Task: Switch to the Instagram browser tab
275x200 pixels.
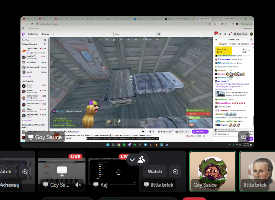Action: (61, 19)
